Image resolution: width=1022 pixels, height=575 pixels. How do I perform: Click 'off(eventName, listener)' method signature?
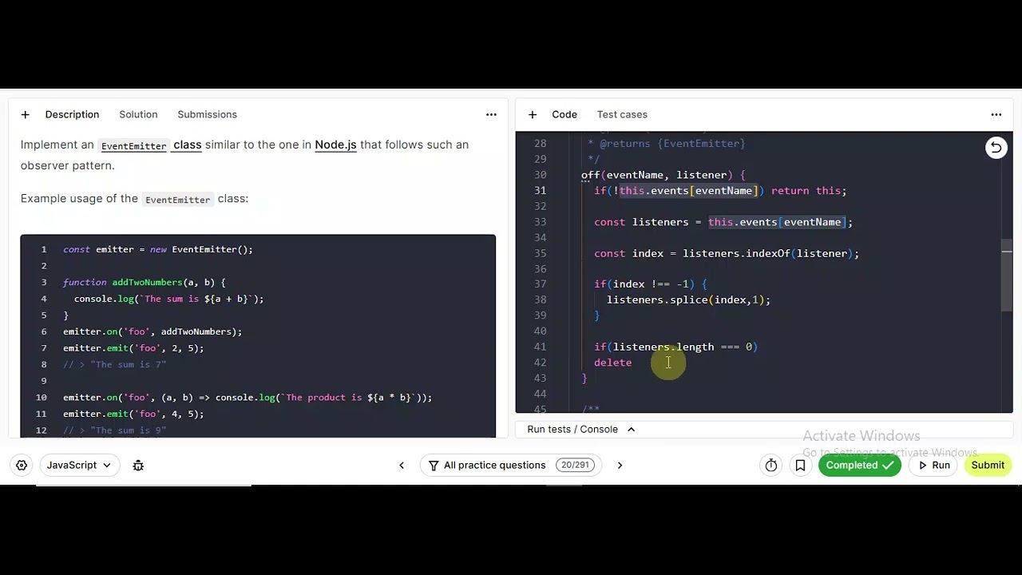pos(656,175)
